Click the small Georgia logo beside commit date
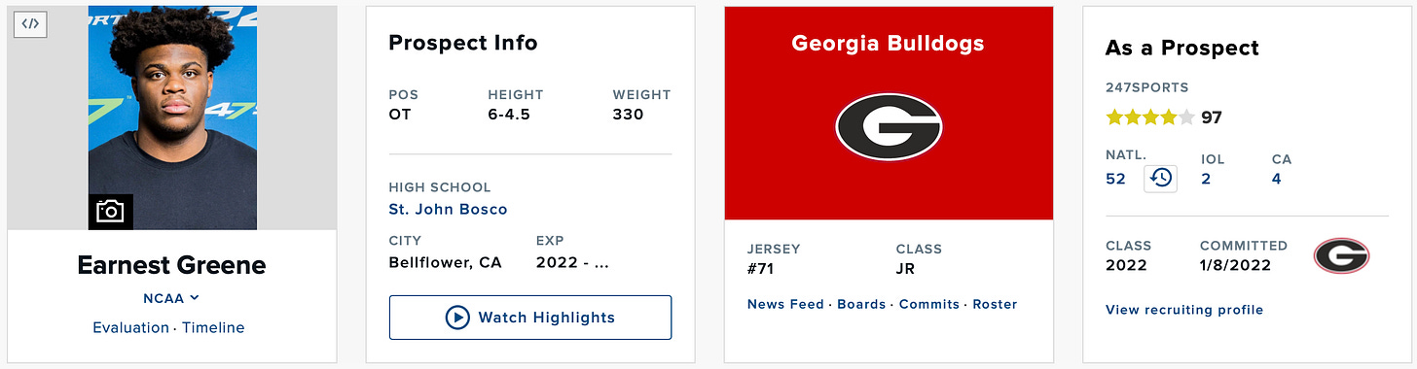1417x369 pixels. coord(1341,256)
